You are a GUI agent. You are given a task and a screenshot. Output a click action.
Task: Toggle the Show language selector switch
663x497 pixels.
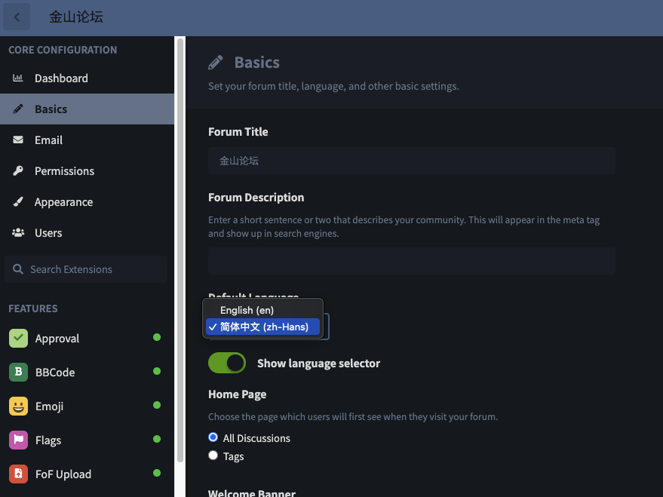click(x=227, y=364)
